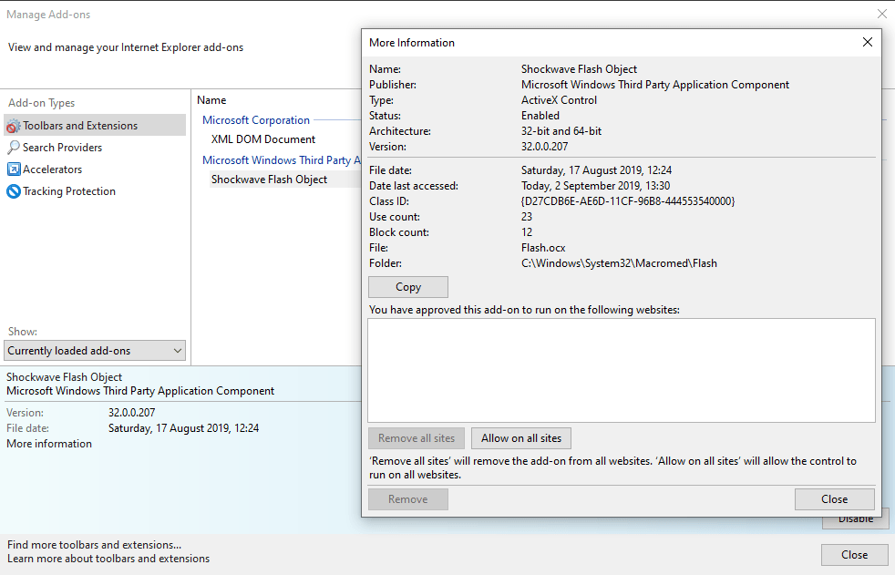This screenshot has height=575, width=895.
Task: Click the Flash.ocx file name
Action: 543,248
